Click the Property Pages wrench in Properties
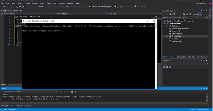This screenshot has height=111, width=213. click(x=170, y=67)
